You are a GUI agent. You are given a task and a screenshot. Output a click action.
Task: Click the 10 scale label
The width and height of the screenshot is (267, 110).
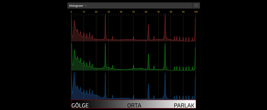[x=84, y=12]
